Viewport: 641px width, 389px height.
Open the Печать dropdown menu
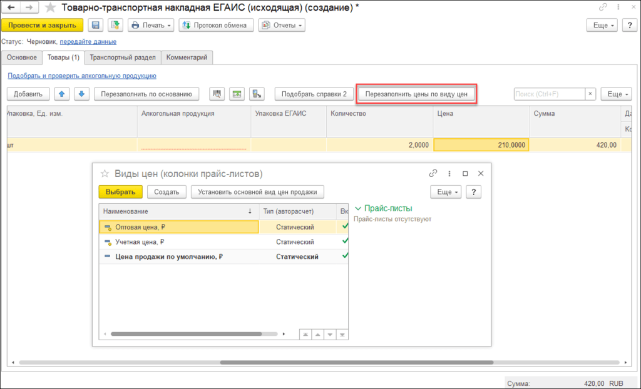tap(151, 25)
